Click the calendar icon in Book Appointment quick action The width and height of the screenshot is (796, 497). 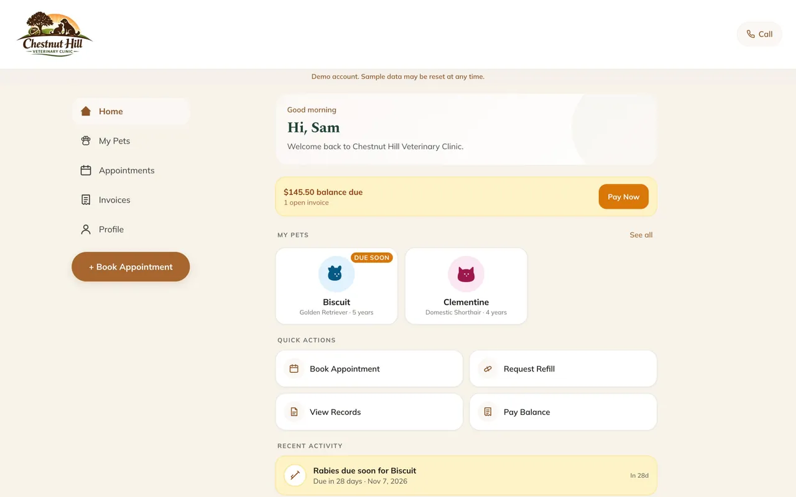click(x=294, y=368)
